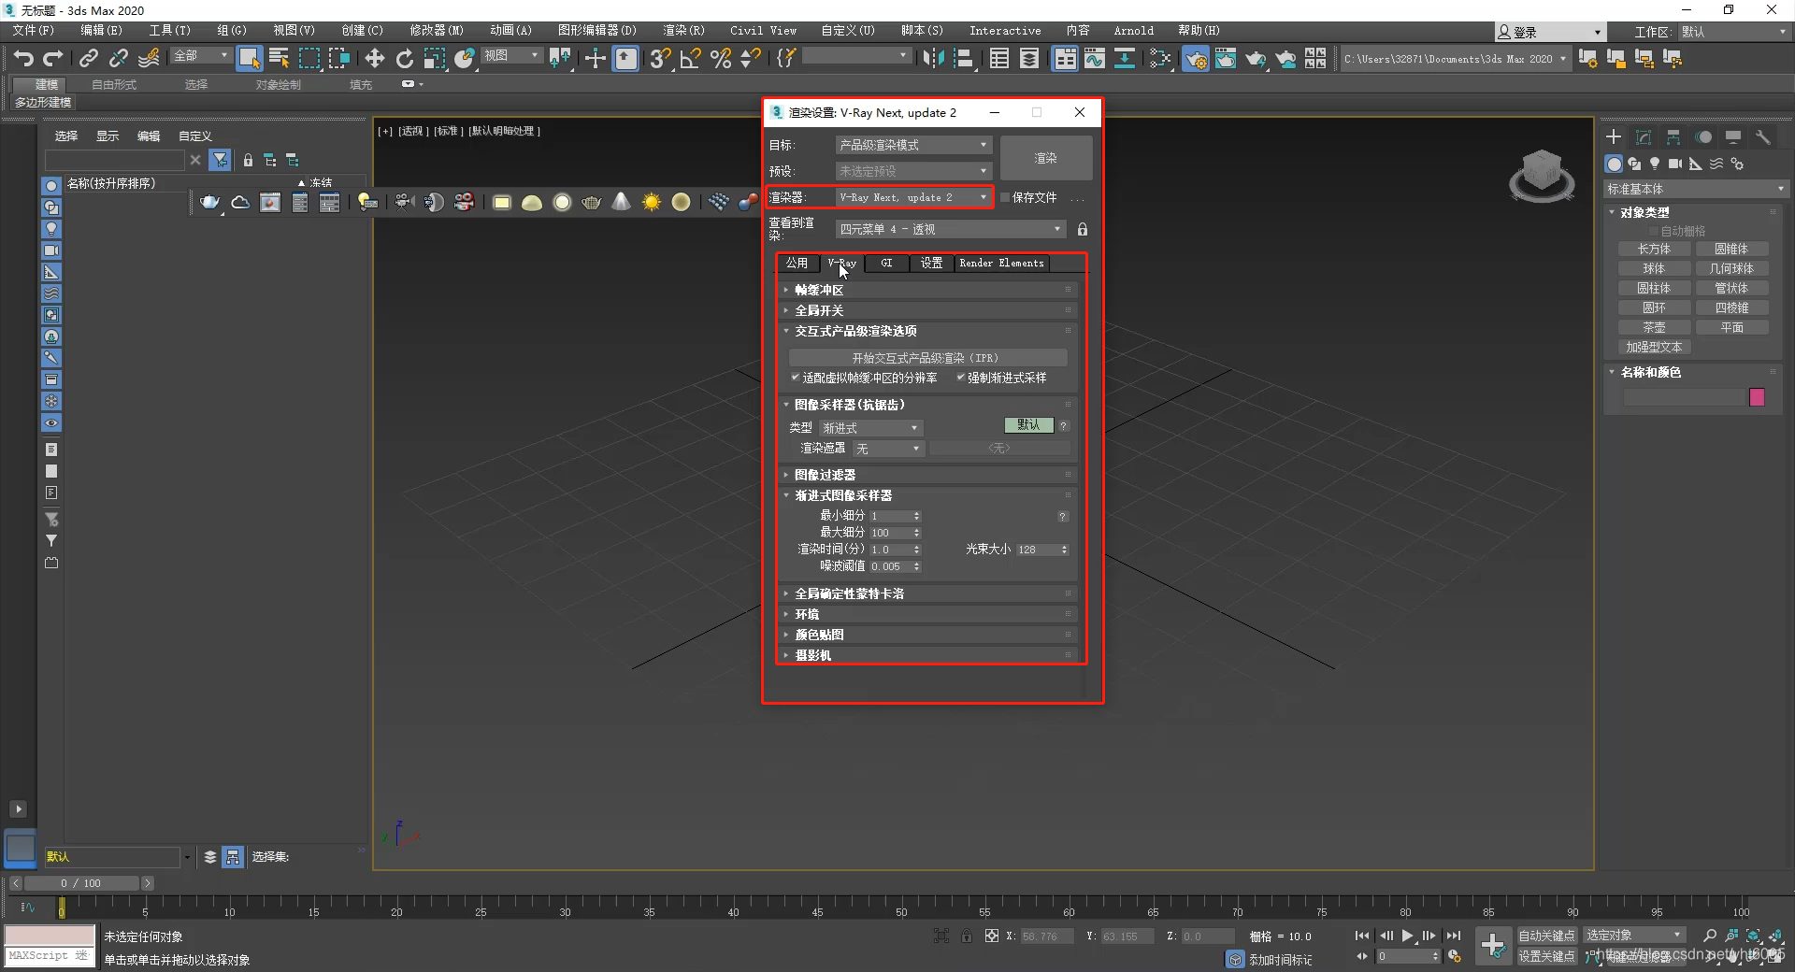Activate the Select Object tool
The width and height of the screenshot is (1795, 972).
pos(249,59)
